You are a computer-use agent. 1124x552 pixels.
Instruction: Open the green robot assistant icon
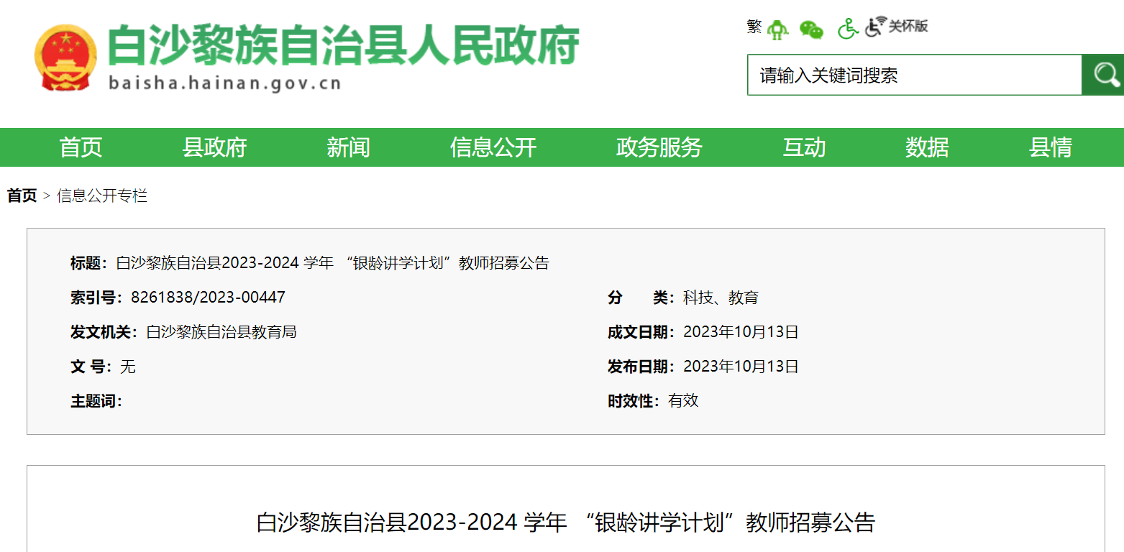[x=777, y=29]
